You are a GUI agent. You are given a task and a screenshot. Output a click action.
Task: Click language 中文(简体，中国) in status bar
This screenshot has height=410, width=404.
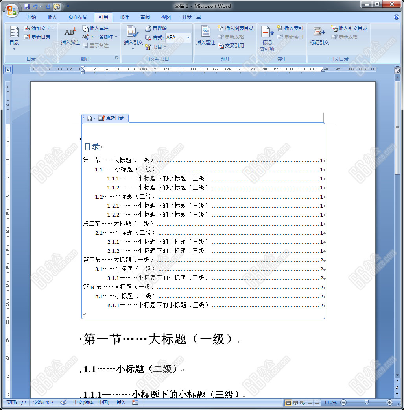pos(91,403)
